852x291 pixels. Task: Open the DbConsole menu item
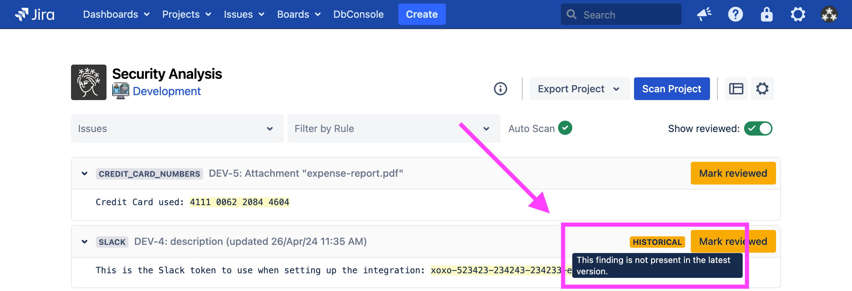click(358, 15)
